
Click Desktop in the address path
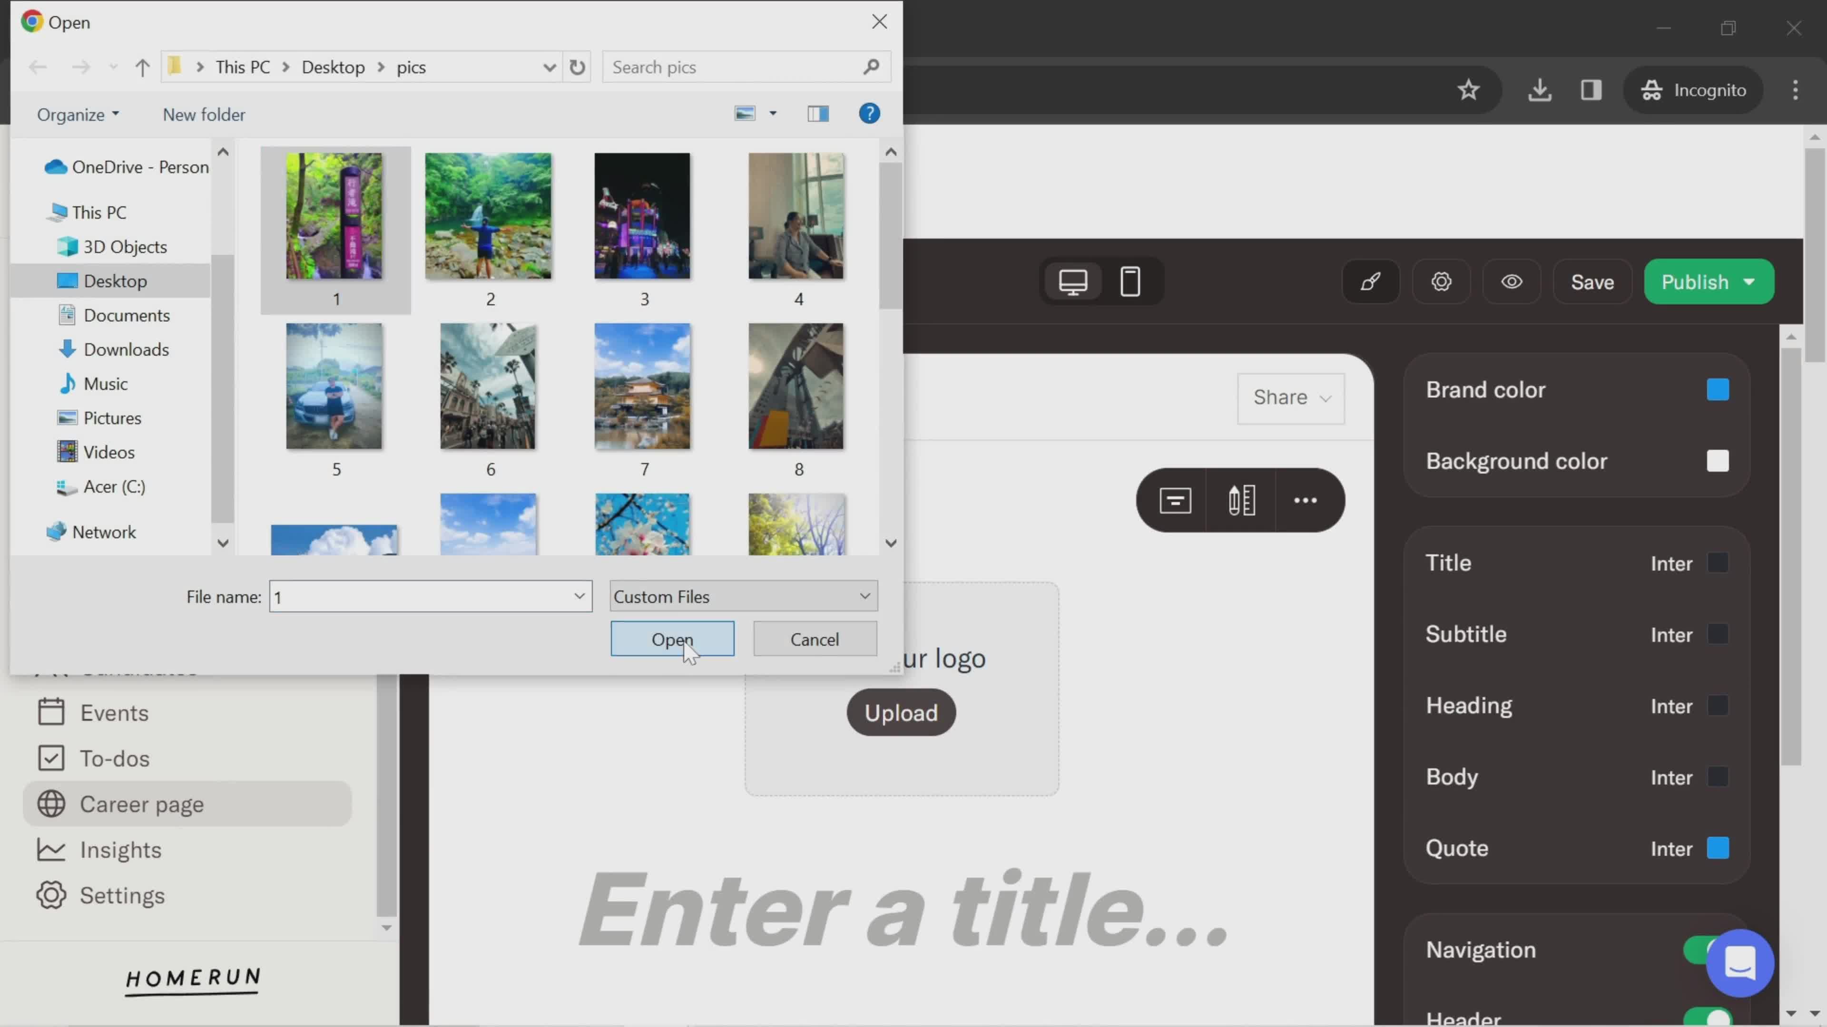pyautogui.click(x=333, y=68)
